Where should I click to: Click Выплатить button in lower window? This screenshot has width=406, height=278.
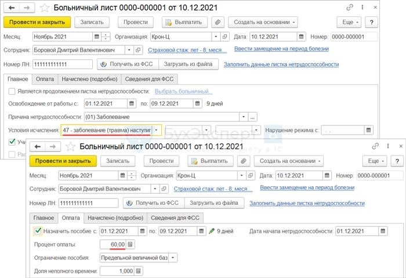pyautogui.click(x=211, y=161)
